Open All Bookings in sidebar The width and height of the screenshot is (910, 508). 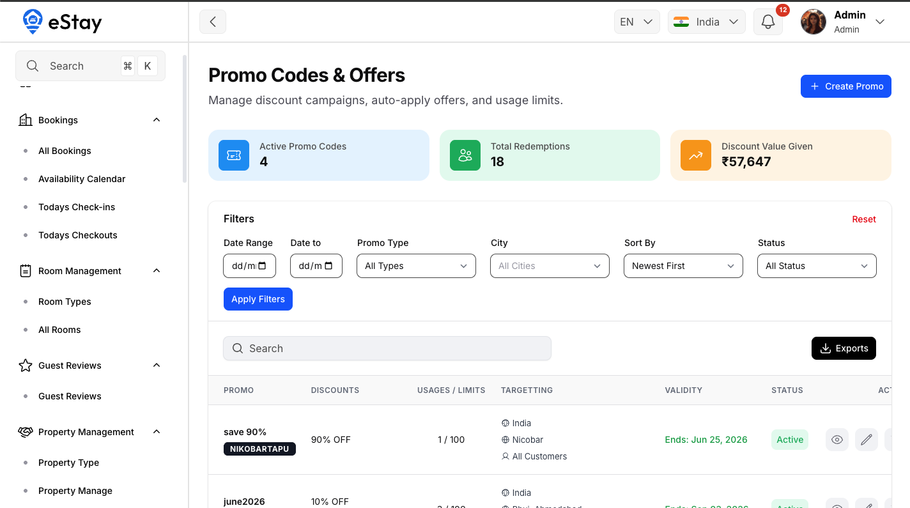[65, 151]
